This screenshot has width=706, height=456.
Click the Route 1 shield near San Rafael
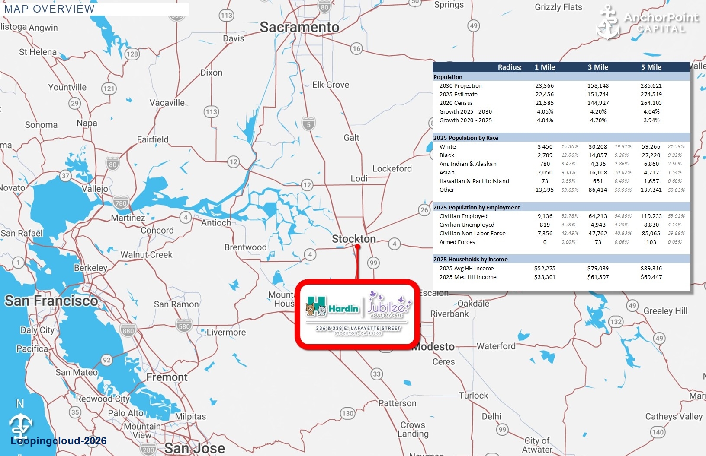click(x=18, y=262)
